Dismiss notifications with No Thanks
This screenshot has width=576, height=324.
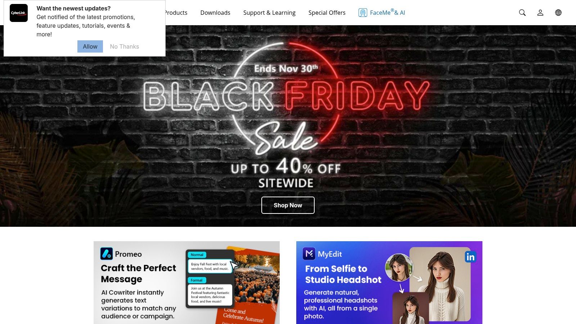tap(125, 46)
